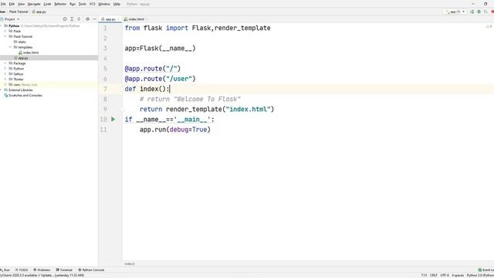The width and height of the screenshot is (494, 278).
Task: Open the VCS menu
Action: click(93, 4)
